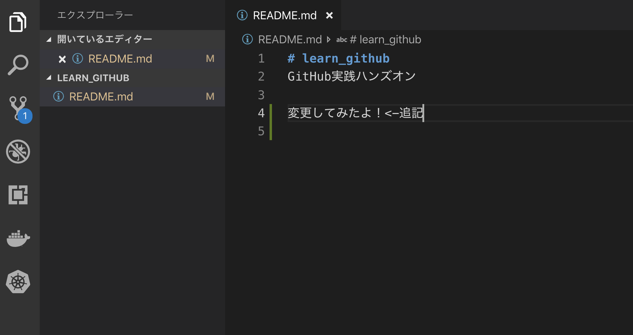The width and height of the screenshot is (633, 335).
Task: Click the abc symbol icon in breadcrumb
Action: 341,40
